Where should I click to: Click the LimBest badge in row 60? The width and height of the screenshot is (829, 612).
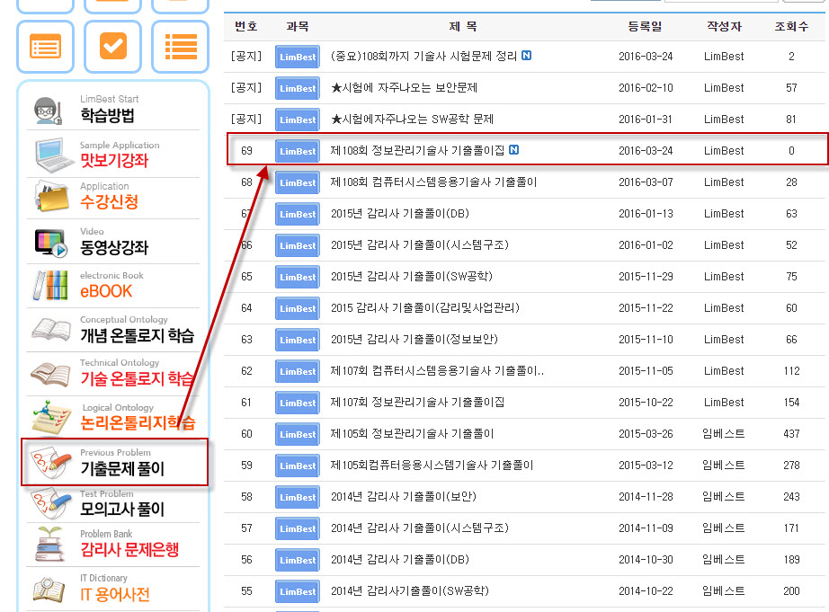click(x=298, y=434)
